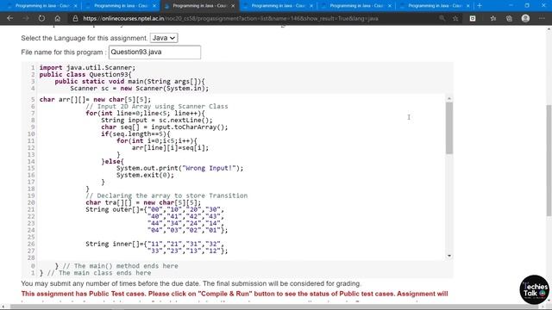Click the '// The main class ends here' comment
Screen dimensions: 552x310
(99, 273)
